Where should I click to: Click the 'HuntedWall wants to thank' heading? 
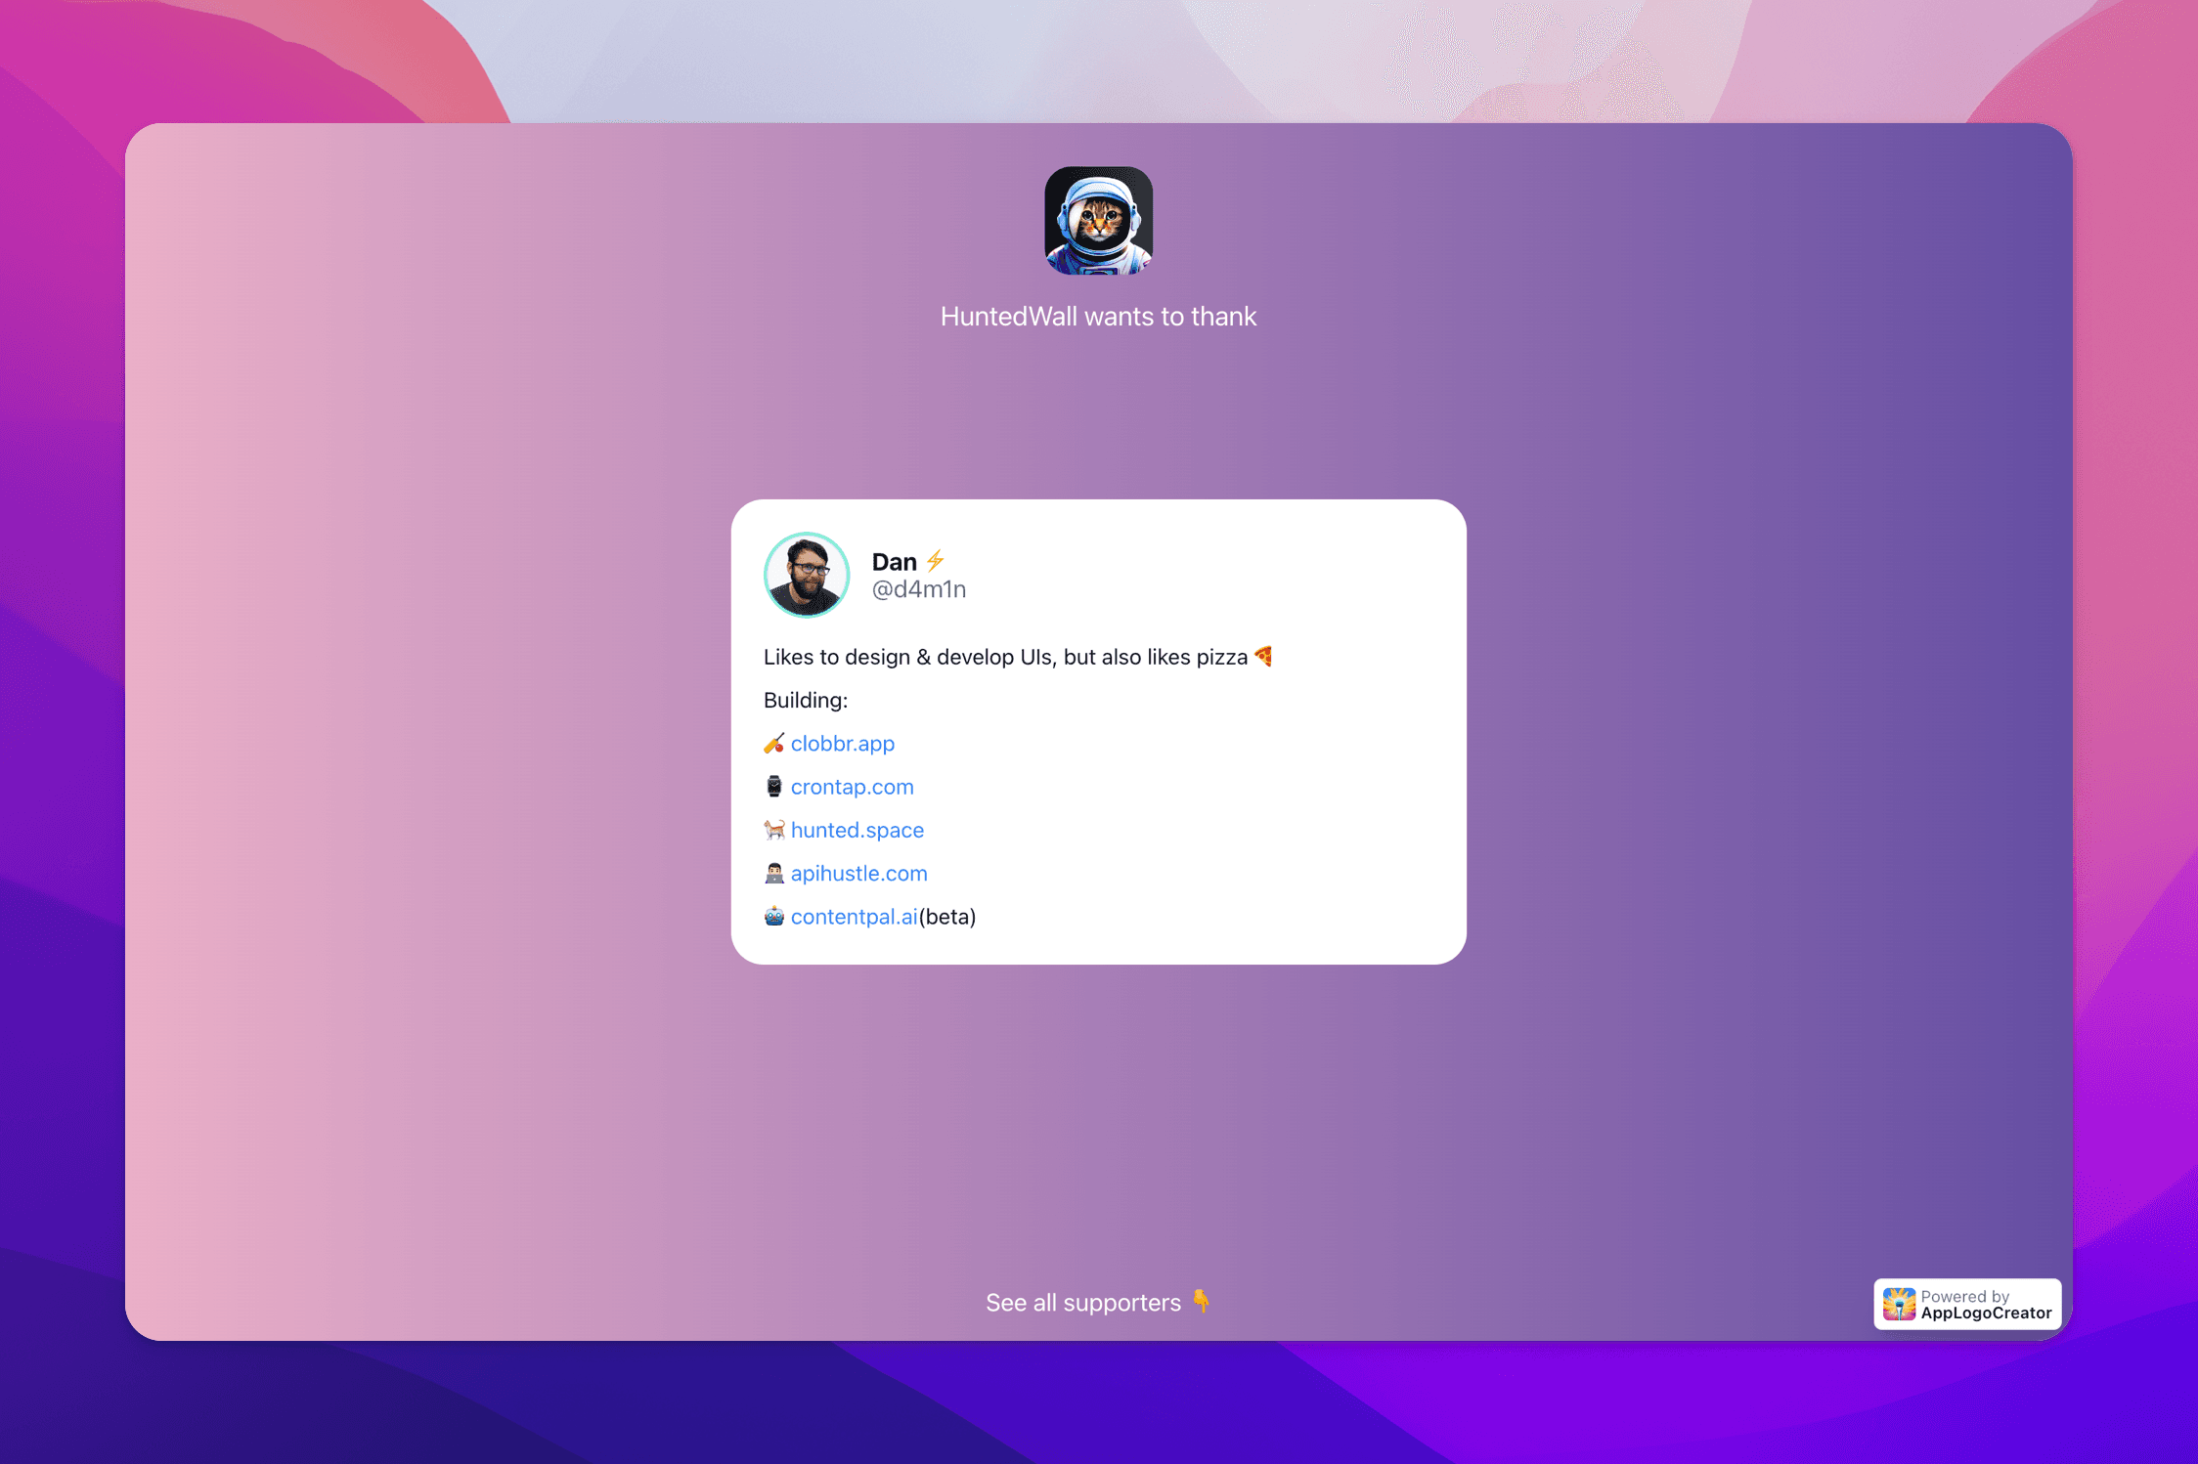1098,317
